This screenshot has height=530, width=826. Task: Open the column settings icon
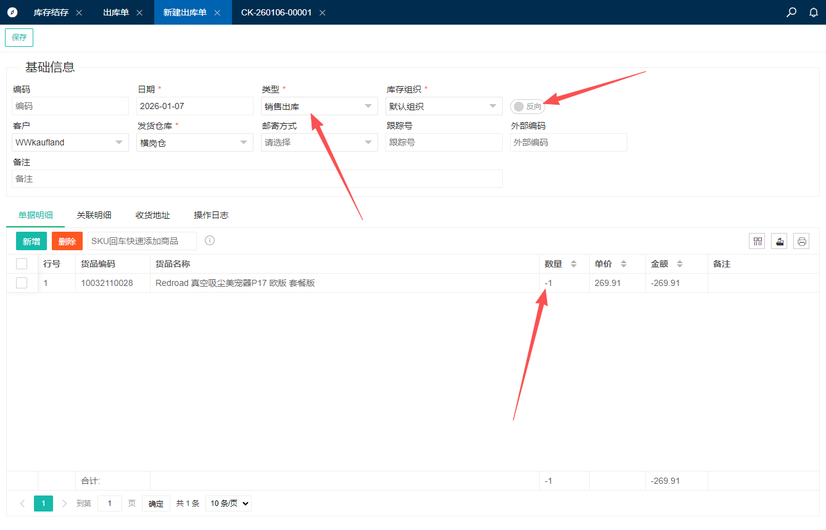click(758, 241)
